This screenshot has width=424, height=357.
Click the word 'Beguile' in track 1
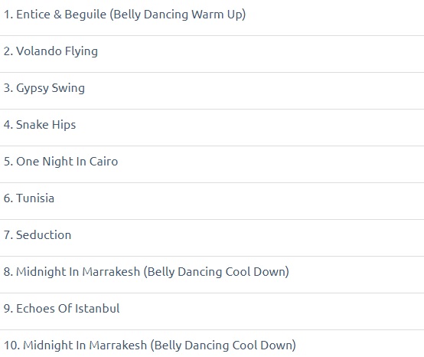[x=86, y=15]
